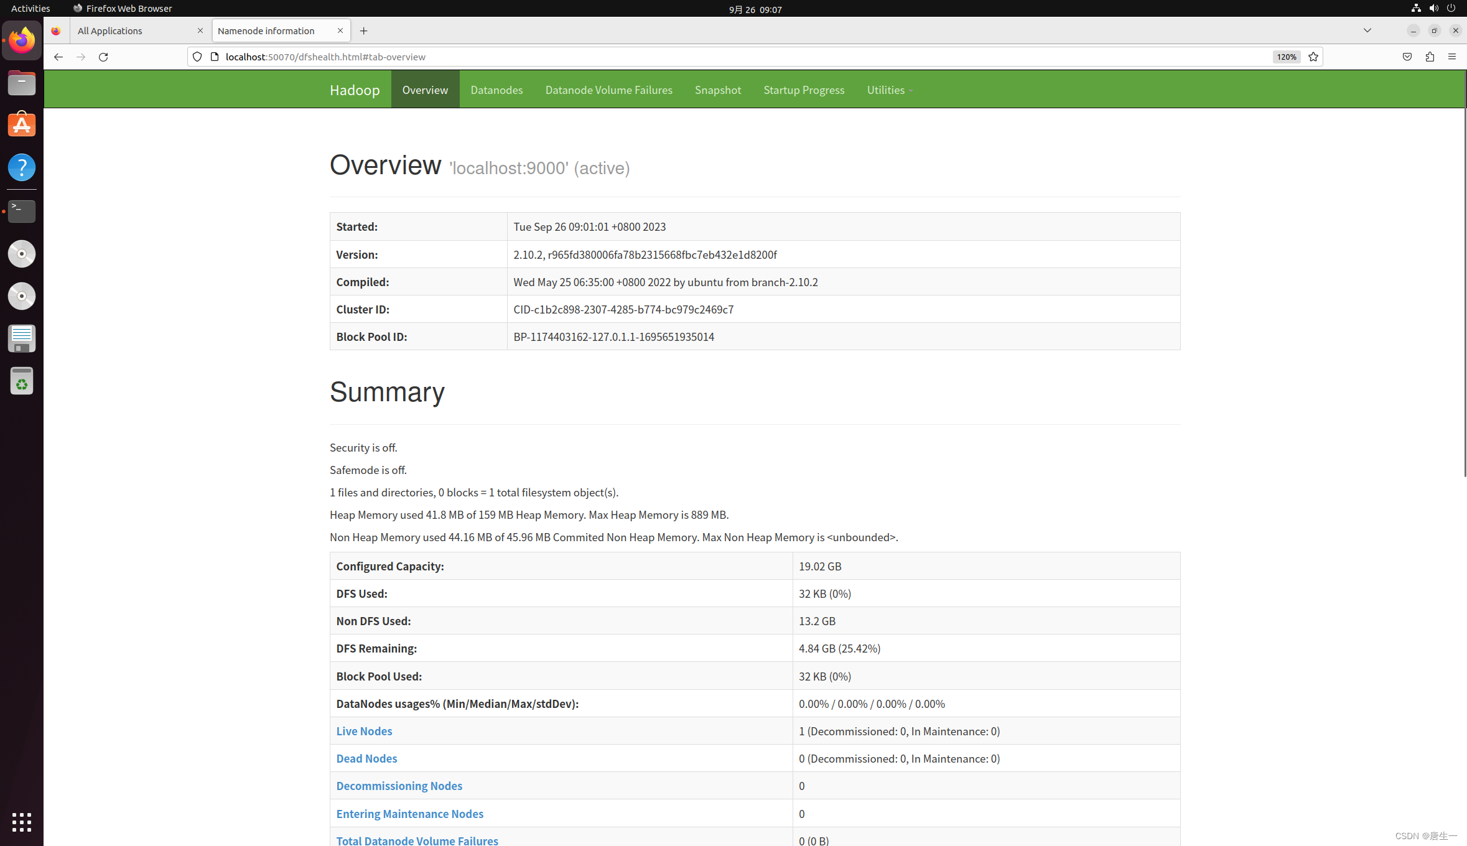Open the second disc drive dock icon
This screenshot has width=1467, height=846.
point(22,296)
